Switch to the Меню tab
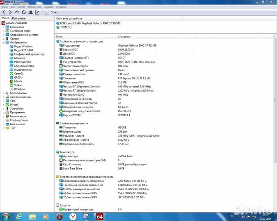Viewport: 277px width, 221px height. [5, 18]
